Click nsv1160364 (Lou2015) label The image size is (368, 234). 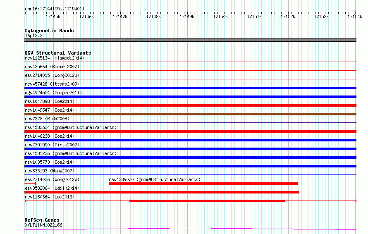(x=50, y=197)
